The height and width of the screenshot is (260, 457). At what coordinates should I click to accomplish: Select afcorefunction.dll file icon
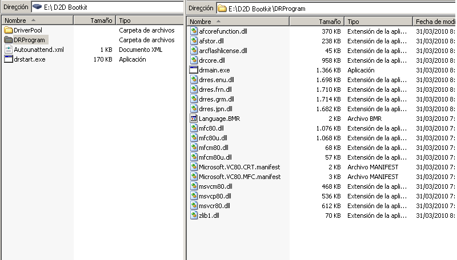[194, 31]
